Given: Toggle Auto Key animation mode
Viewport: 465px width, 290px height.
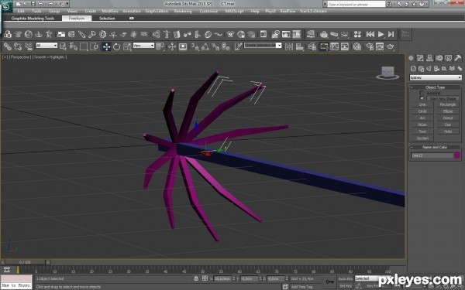Looking at the screenshot, I should click(346, 278).
